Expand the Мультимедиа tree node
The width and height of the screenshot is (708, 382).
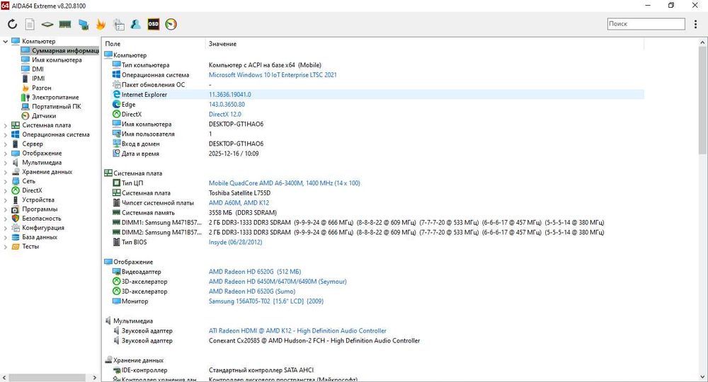pyautogui.click(x=6, y=163)
